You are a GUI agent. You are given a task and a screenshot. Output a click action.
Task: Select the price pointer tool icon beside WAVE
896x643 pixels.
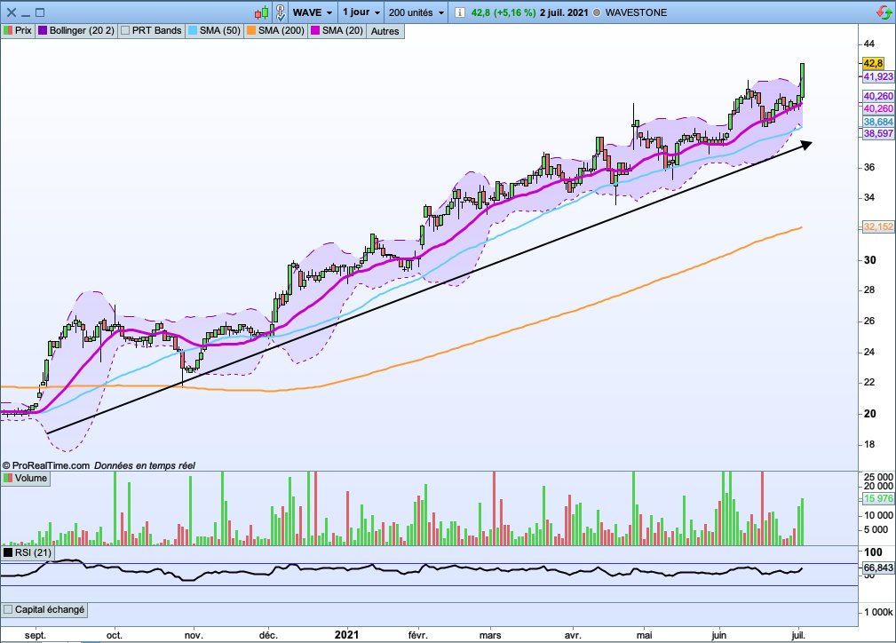(281, 12)
